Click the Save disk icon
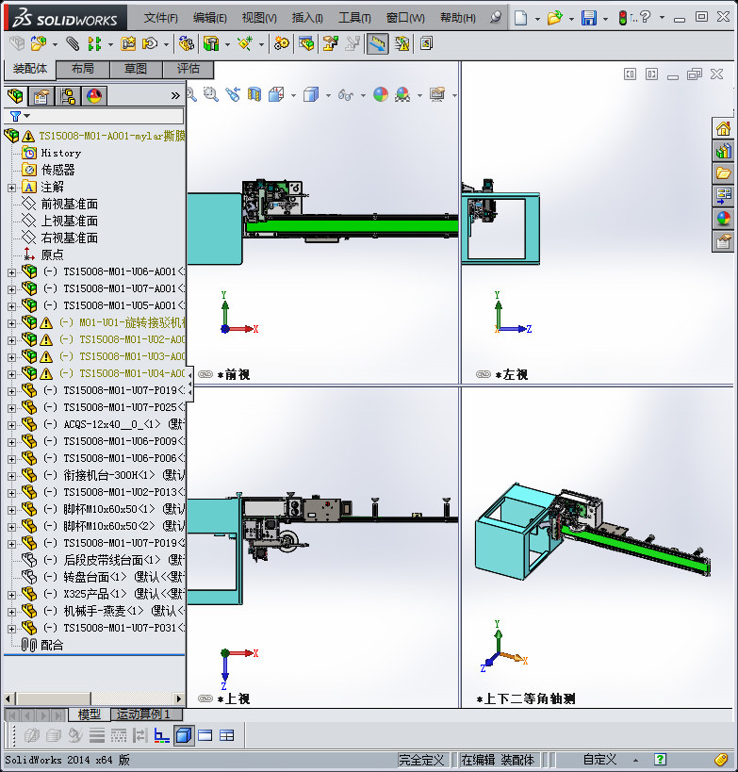 589,18
